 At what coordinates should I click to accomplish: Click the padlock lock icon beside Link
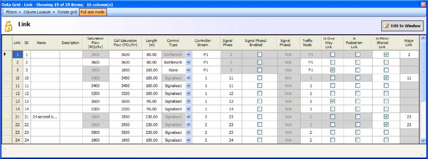pos(8,26)
